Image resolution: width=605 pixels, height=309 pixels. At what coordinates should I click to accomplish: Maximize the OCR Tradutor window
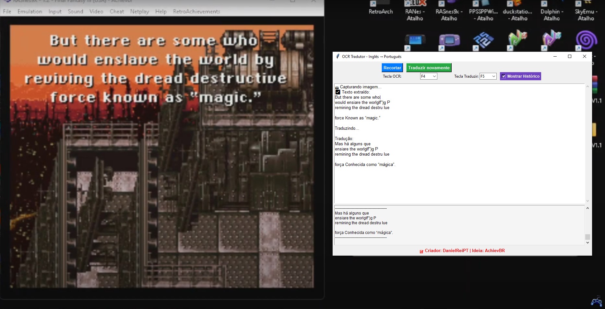click(570, 56)
